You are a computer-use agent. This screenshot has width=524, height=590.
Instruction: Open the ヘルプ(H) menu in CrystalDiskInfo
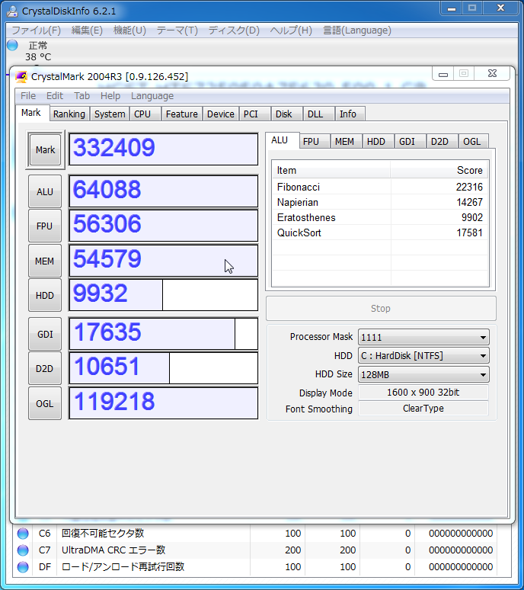point(291,30)
